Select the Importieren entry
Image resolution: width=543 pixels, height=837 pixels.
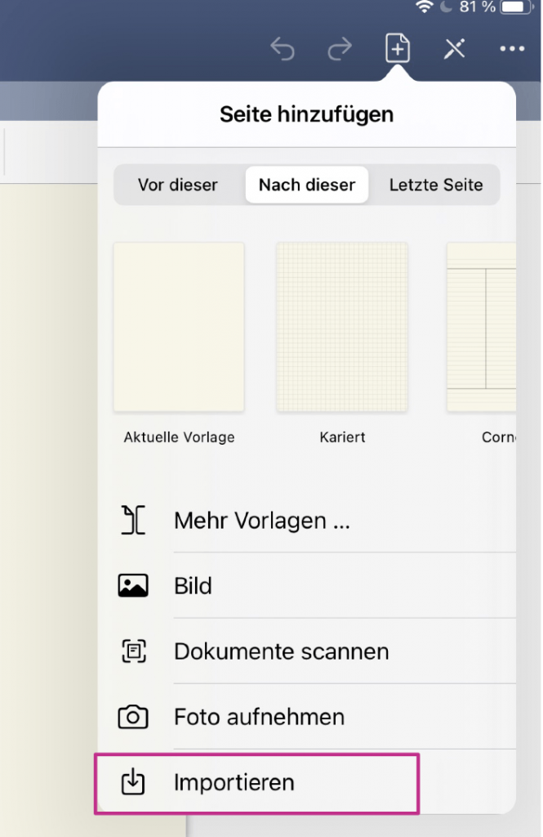point(307,782)
